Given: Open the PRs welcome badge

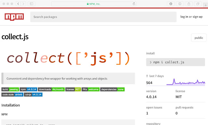Looking at the screenshot, I should tap(90, 89).
